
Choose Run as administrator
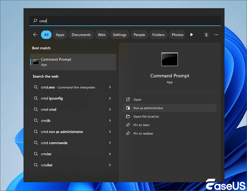[x=170, y=108]
